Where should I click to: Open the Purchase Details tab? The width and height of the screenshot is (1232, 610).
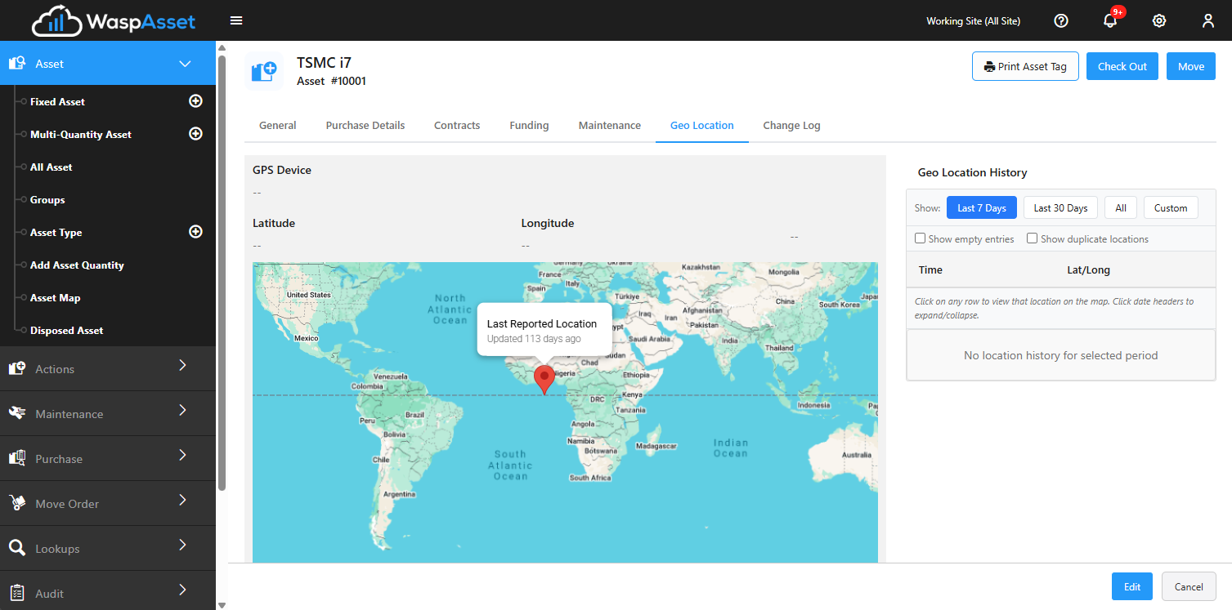pos(365,125)
